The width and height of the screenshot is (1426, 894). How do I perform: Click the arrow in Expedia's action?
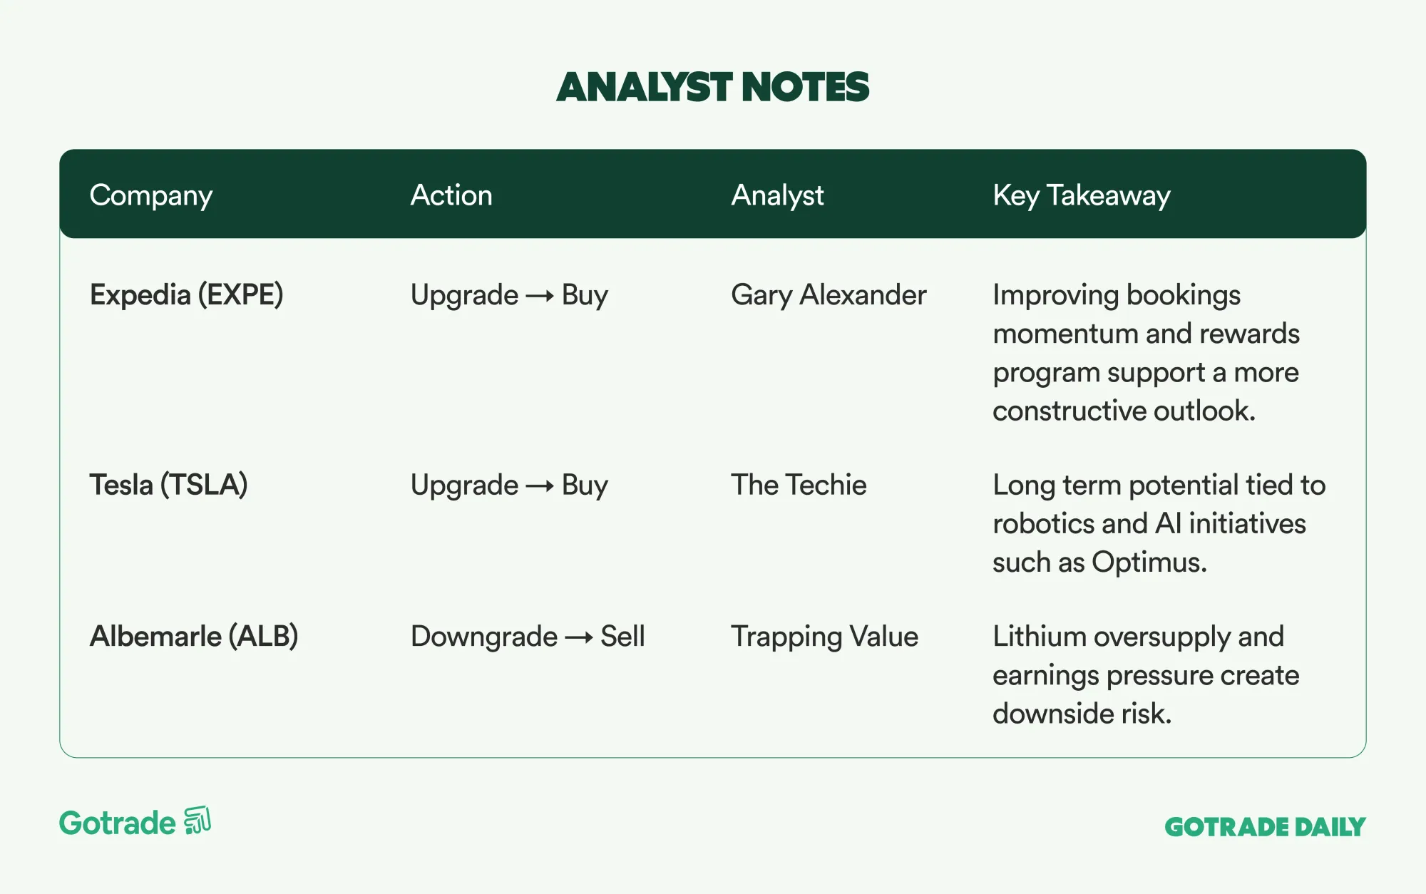[x=540, y=296]
